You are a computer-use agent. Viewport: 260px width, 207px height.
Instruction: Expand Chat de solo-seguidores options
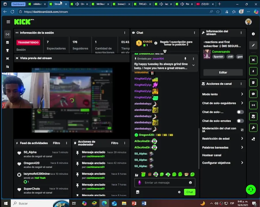tap(242, 103)
